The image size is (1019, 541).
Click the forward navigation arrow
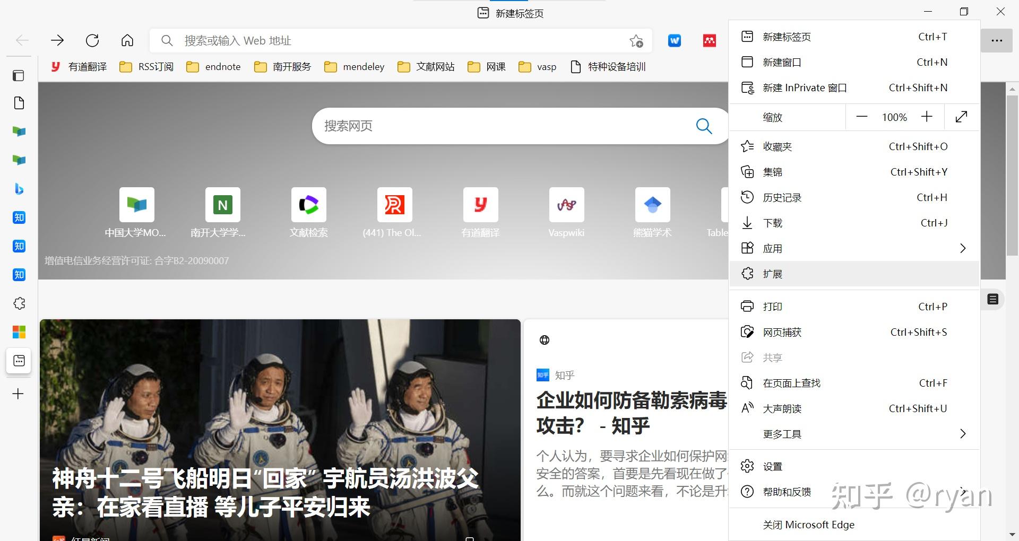[x=57, y=40]
